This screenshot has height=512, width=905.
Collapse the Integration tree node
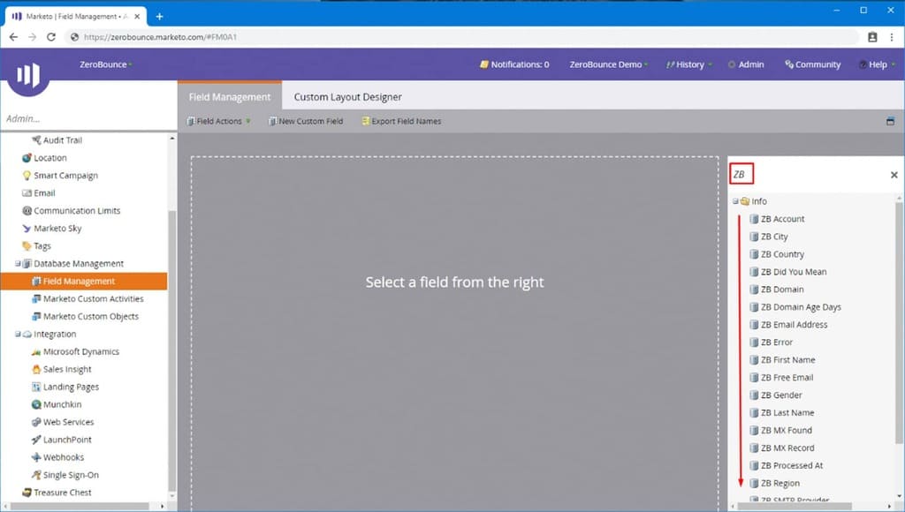click(18, 334)
